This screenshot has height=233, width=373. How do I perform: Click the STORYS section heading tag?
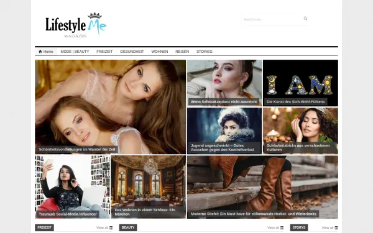point(299,227)
